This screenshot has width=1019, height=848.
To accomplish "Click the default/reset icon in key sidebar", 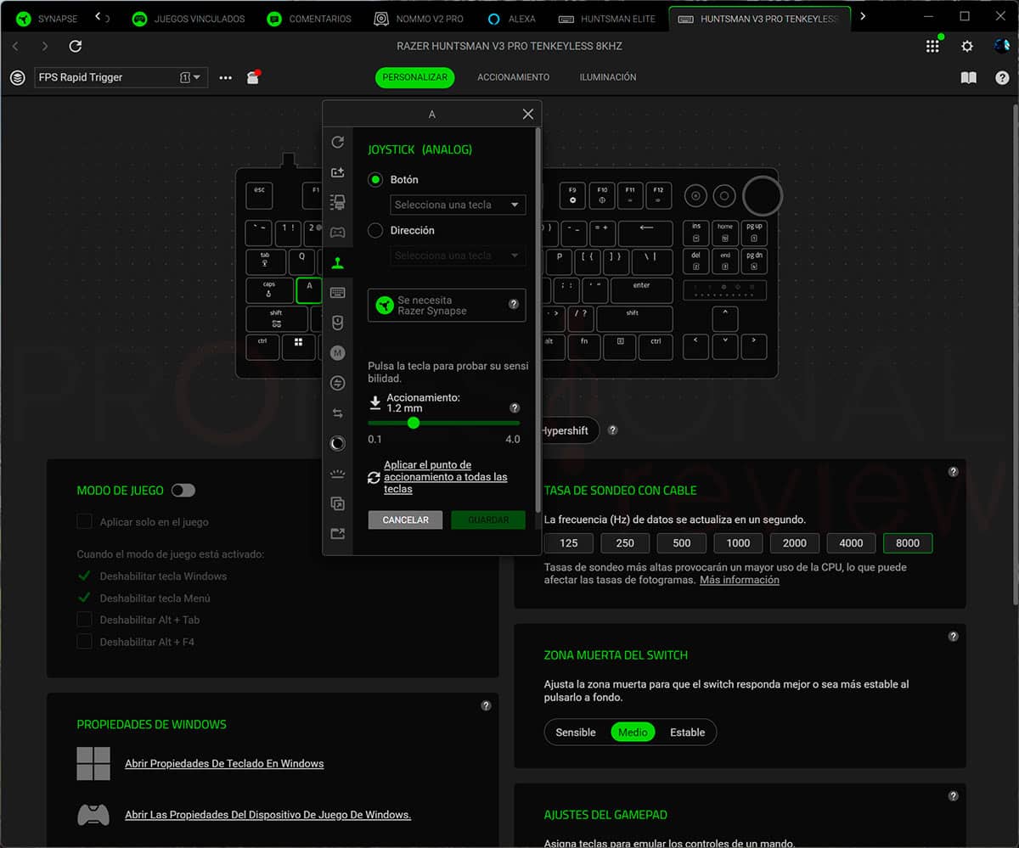I will 338,143.
